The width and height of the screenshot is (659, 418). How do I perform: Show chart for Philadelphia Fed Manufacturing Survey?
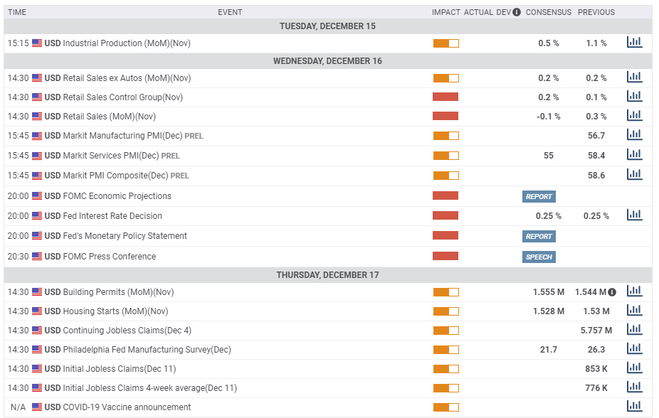634,349
